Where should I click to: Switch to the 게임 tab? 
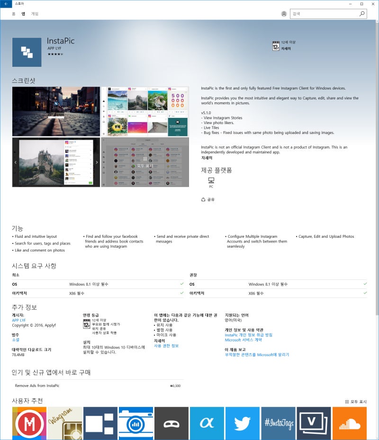click(35, 14)
